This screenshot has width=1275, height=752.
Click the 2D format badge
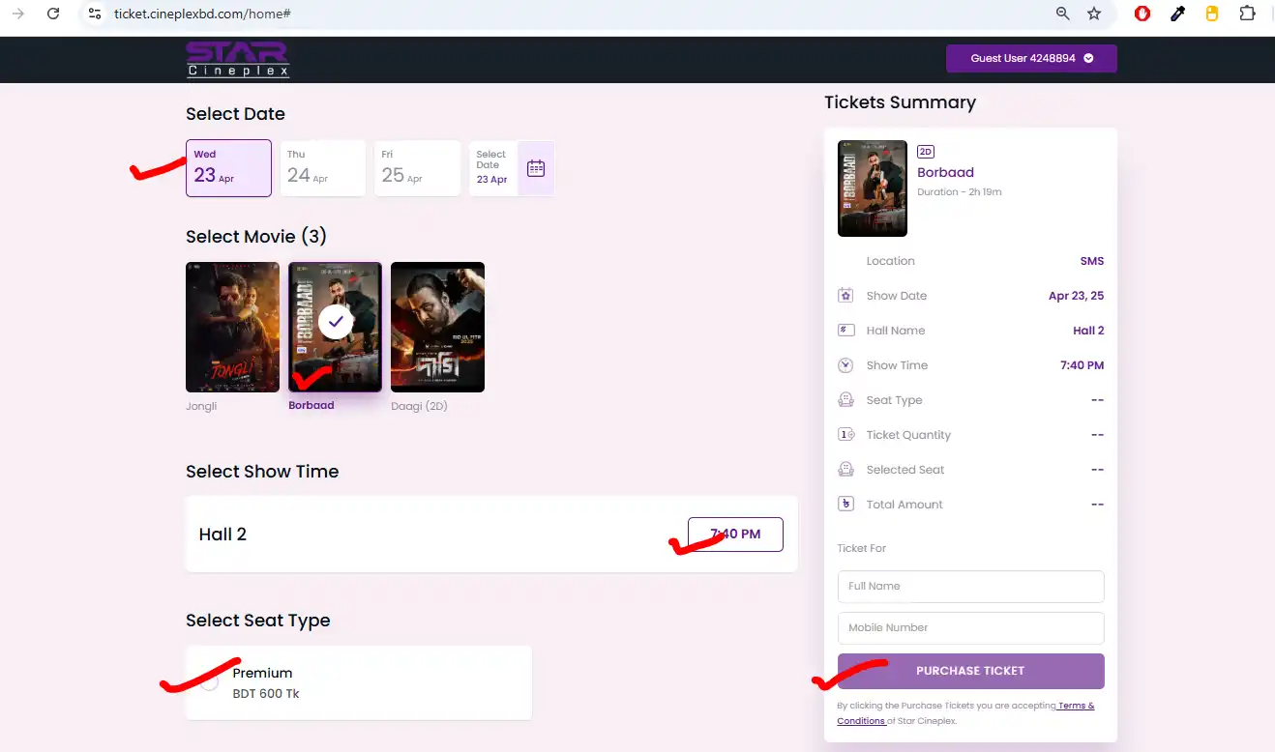click(926, 152)
